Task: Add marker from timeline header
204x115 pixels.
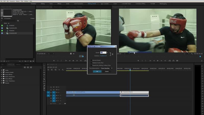Action: [59, 70]
